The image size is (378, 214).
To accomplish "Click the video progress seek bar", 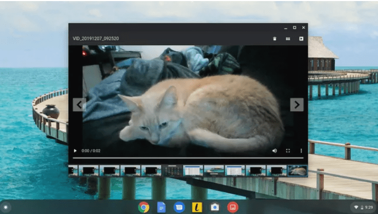I will click(188, 158).
